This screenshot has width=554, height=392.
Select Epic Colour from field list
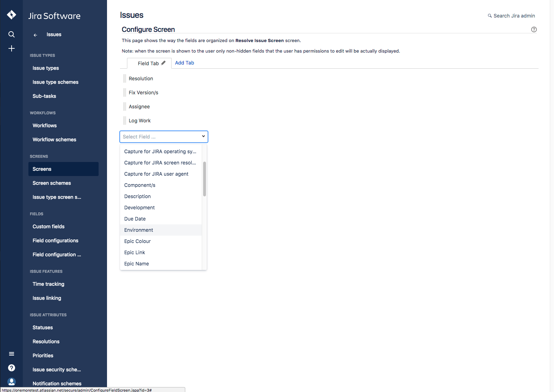pos(161,241)
